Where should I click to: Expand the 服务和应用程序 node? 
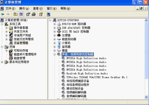(x=2, y=62)
